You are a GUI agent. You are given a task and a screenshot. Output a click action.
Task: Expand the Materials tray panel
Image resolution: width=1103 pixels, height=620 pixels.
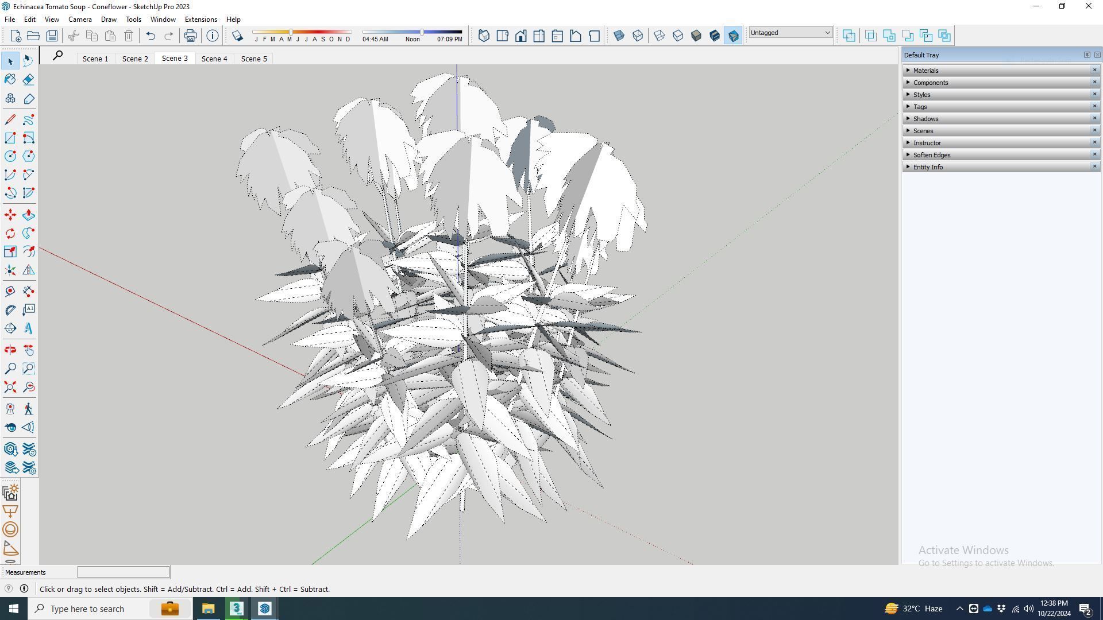pos(925,71)
